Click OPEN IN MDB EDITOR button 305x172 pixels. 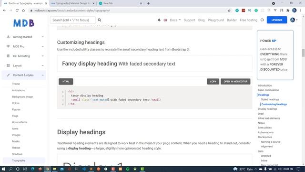235,82
